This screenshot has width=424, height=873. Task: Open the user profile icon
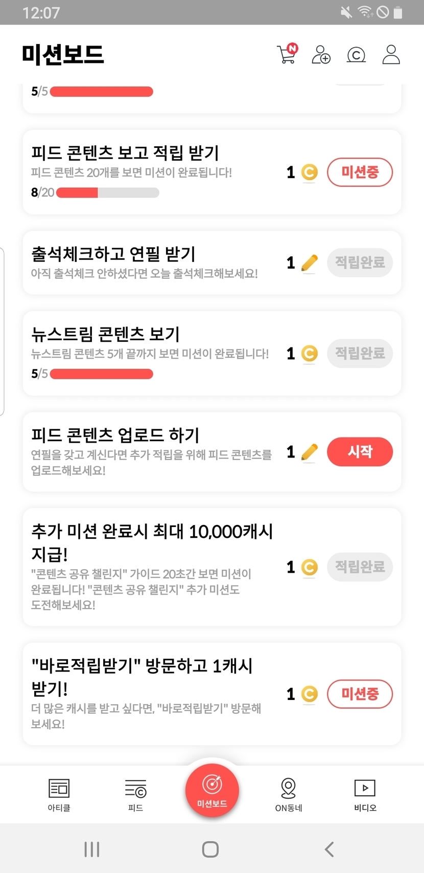point(391,54)
